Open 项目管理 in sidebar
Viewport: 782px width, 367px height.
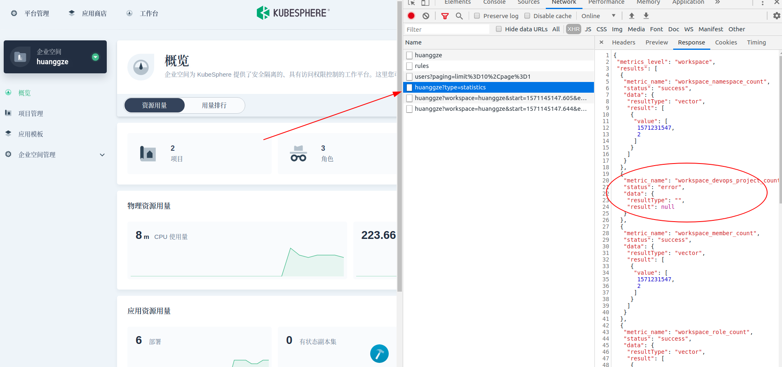(31, 113)
